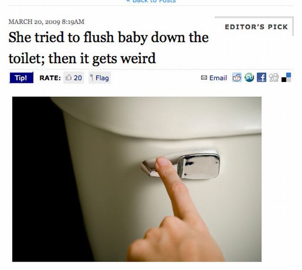Open the toilet flush photo
Screen dimensions: 302x270
coord(137,179)
